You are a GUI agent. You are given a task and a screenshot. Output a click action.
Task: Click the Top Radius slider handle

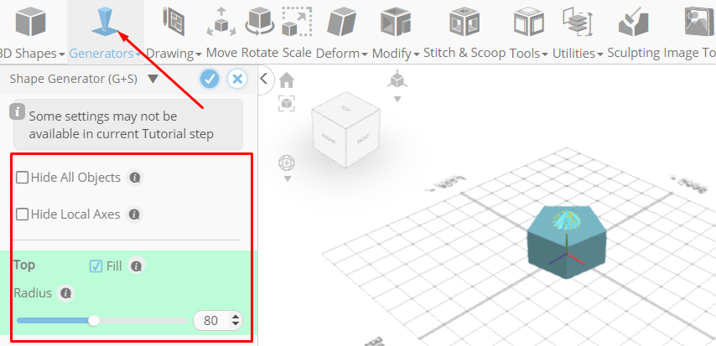click(94, 320)
